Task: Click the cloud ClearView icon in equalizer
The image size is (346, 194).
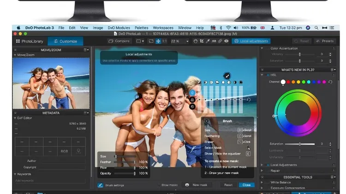Action: pos(217,82)
